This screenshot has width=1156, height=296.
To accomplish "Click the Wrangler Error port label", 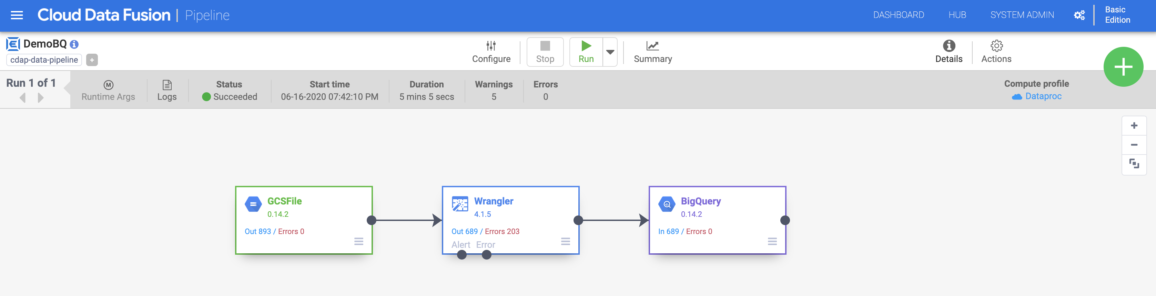I will [x=486, y=244].
